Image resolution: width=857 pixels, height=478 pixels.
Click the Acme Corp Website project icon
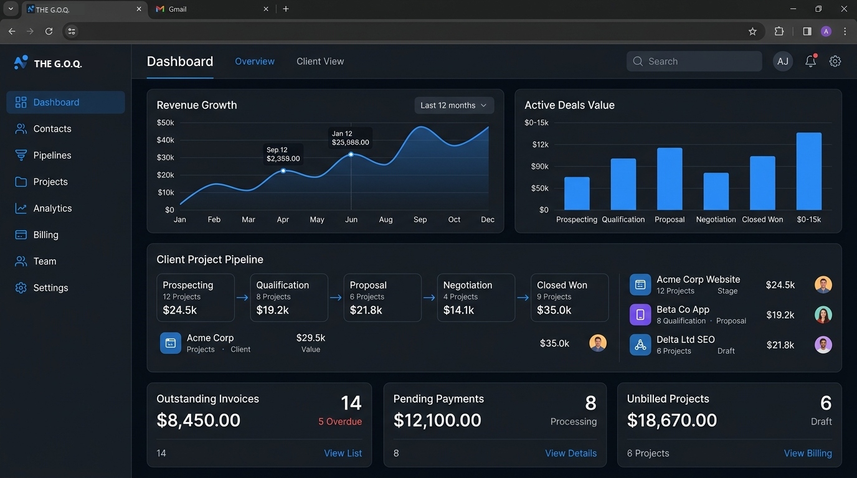pos(640,284)
